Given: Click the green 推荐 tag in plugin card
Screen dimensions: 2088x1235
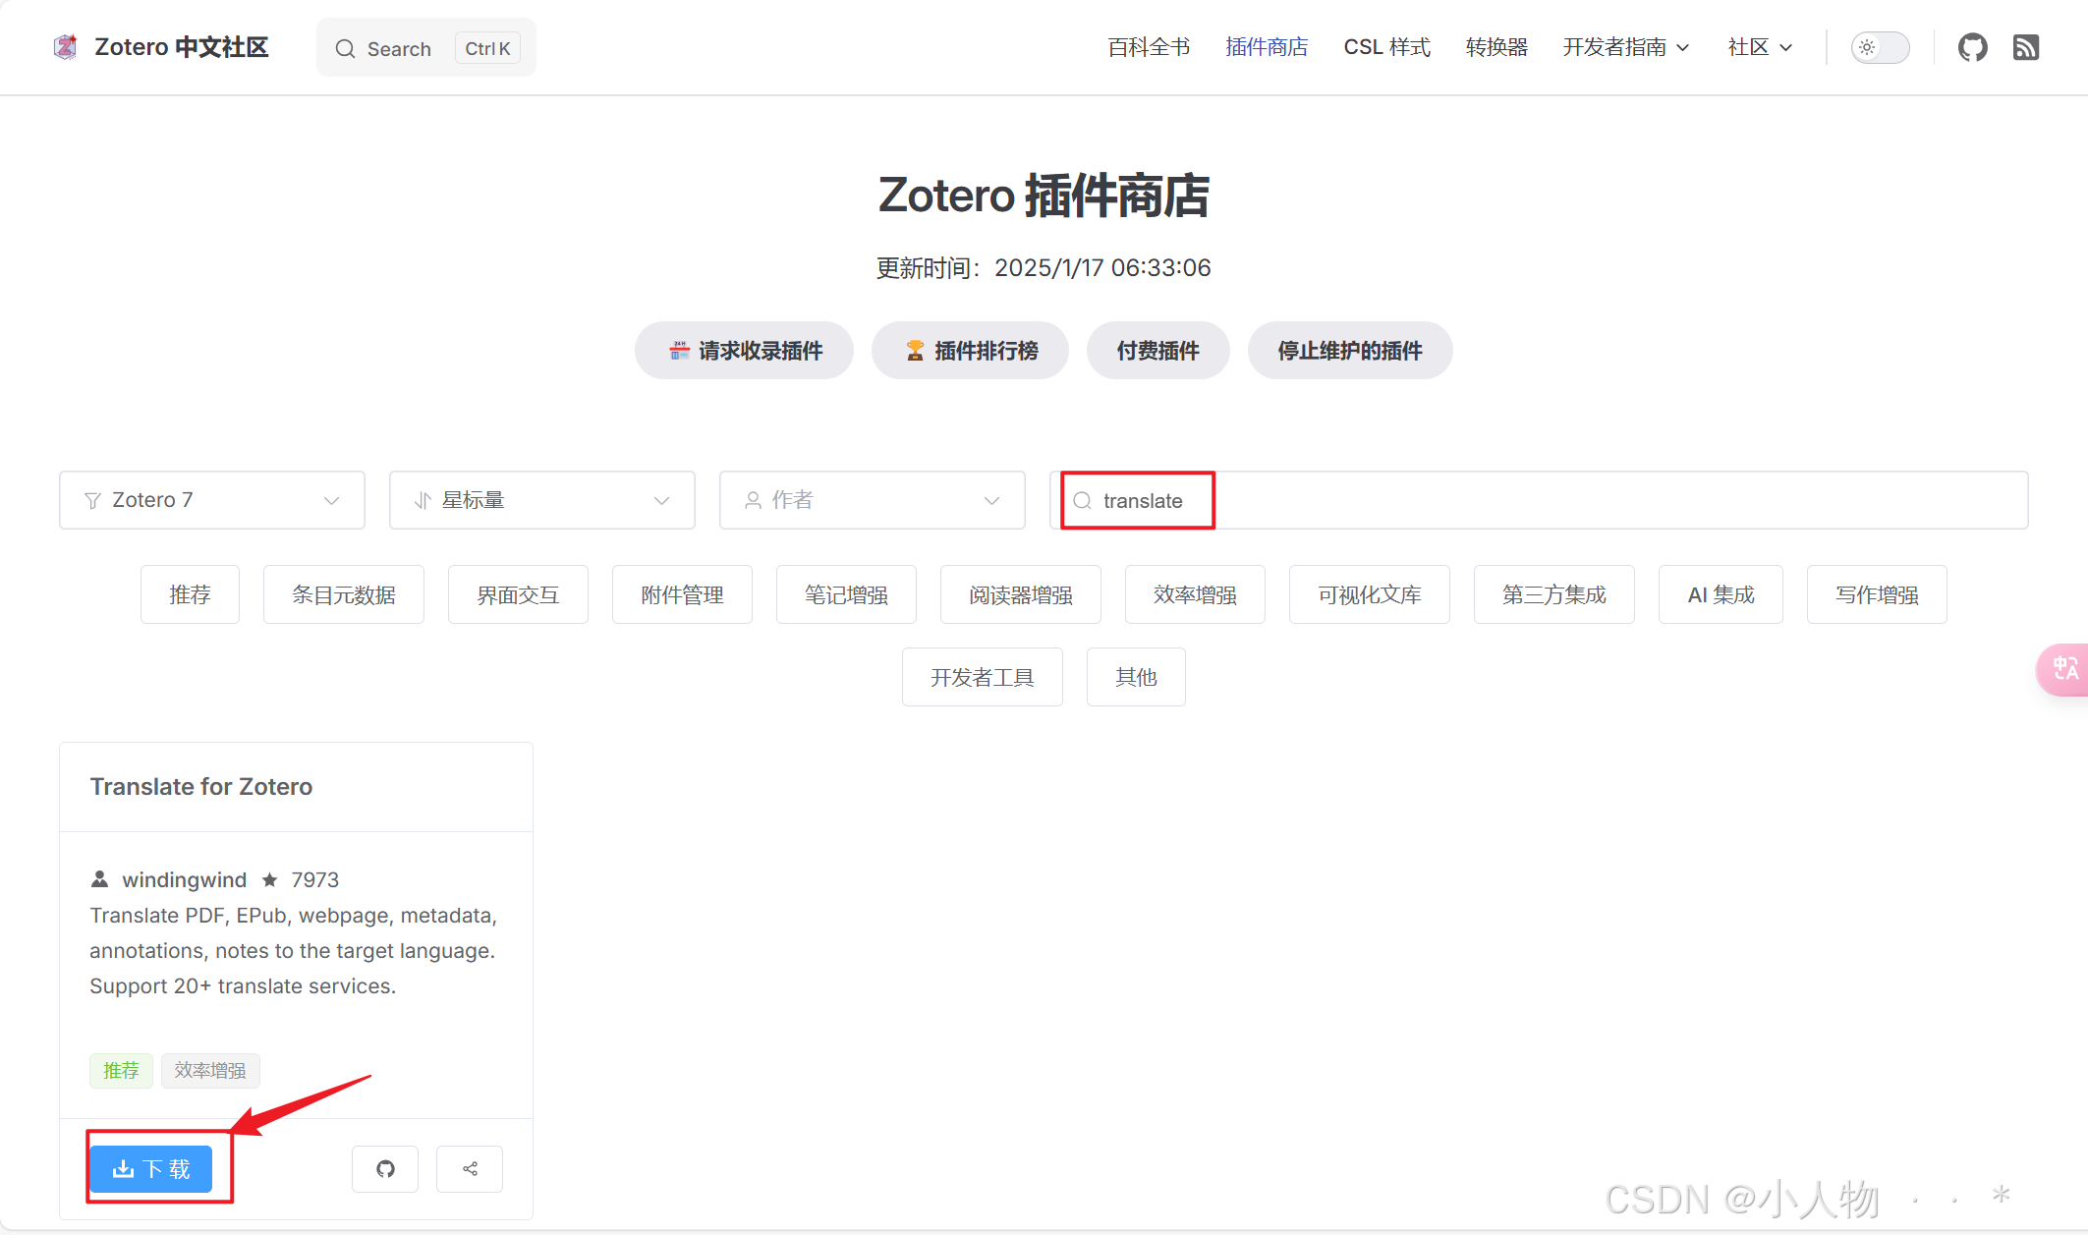Looking at the screenshot, I should point(121,1070).
